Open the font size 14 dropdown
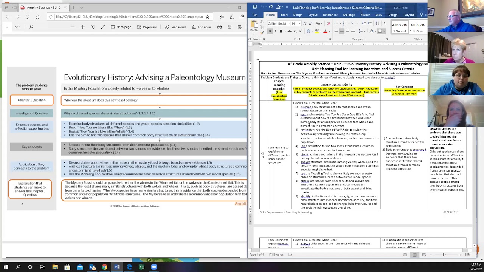The width and height of the screenshot is (484, 272). tap(300, 23)
